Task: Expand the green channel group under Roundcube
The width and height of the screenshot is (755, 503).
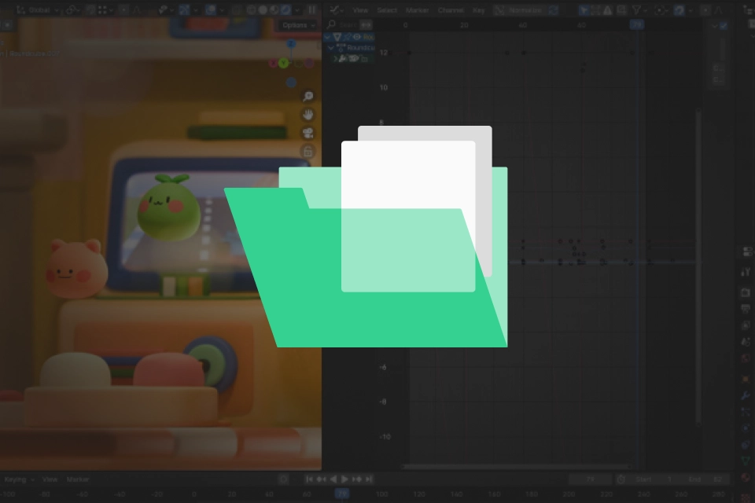Action: [336, 59]
